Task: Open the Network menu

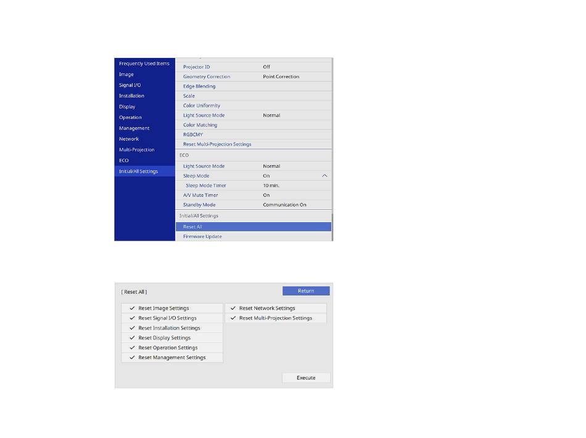Action: click(x=144, y=139)
